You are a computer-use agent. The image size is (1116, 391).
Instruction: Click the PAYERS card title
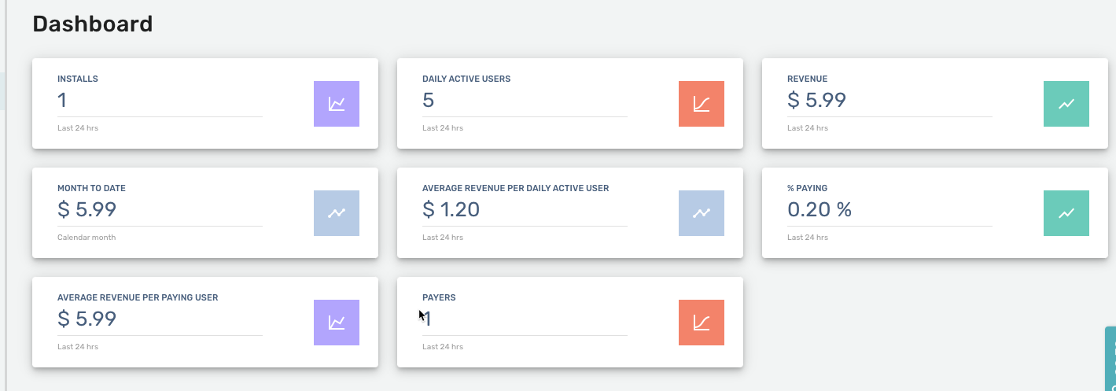pyautogui.click(x=439, y=297)
